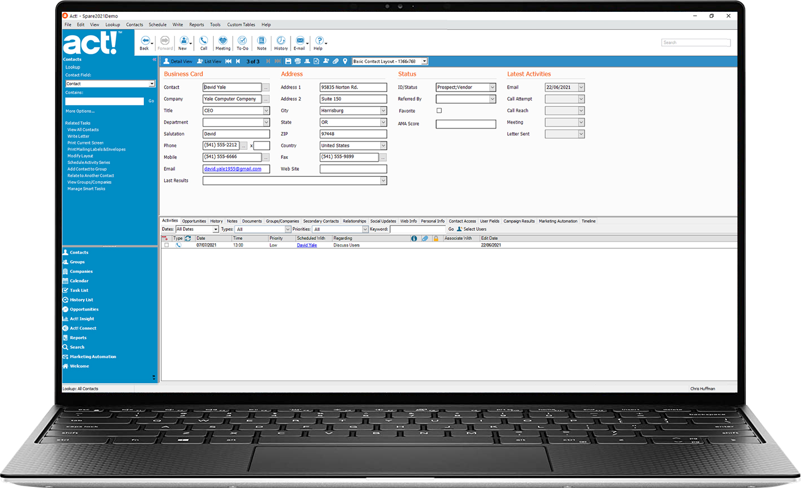The width and height of the screenshot is (801, 488).
Task: Click the Call toolbar icon
Action: (203, 41)
